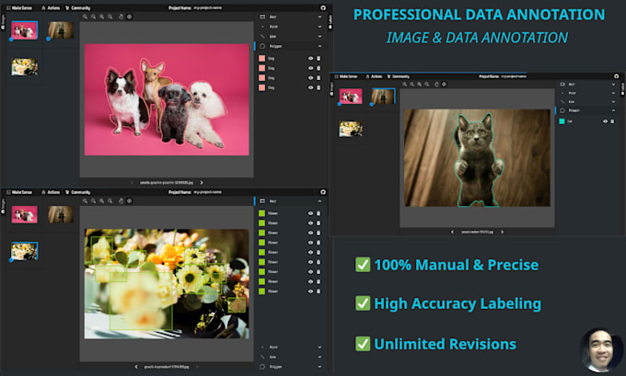
Task: Click the seller profile photo
Action: coord(601,350)
